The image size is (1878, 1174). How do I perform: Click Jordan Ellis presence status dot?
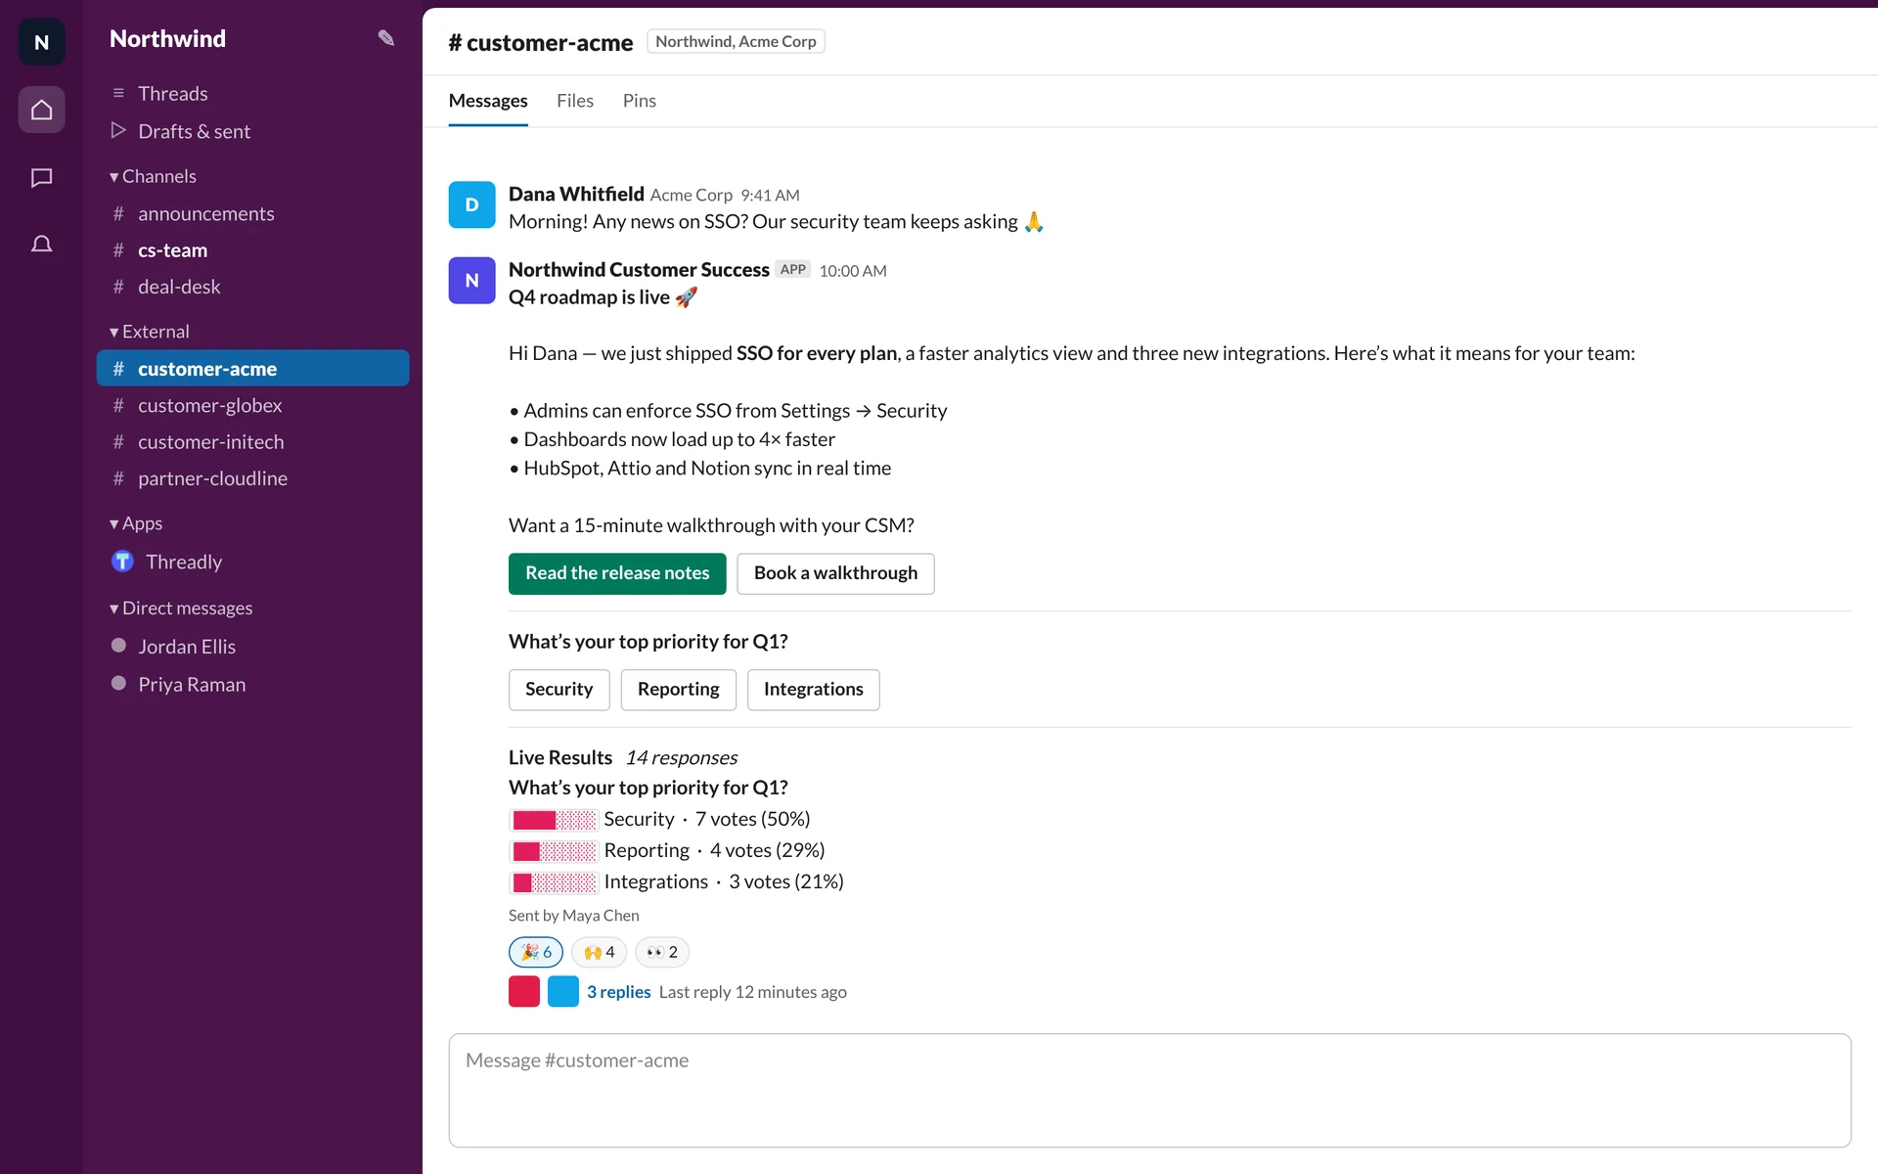pyautogui.click(x=118, y=646)
